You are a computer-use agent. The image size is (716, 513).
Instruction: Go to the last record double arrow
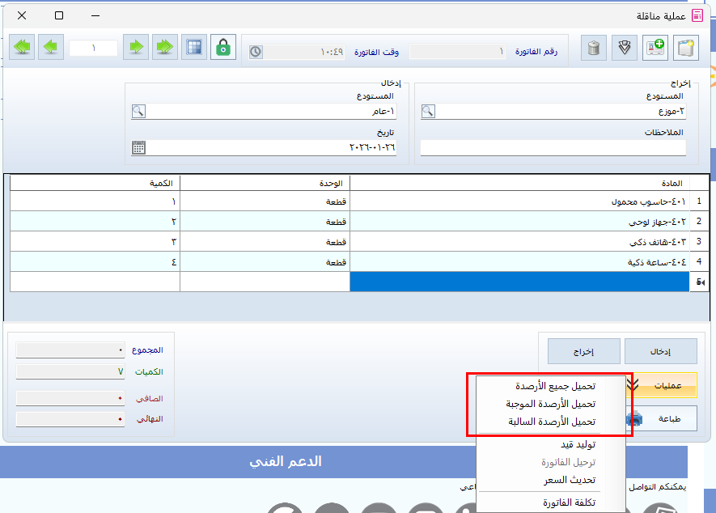pos(23,48)
